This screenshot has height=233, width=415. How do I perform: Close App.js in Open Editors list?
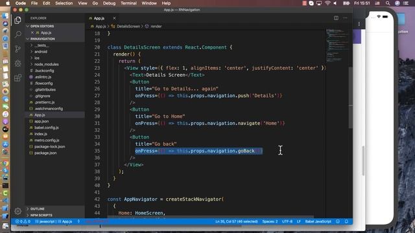pyautogui.click(x=32, y=33)
